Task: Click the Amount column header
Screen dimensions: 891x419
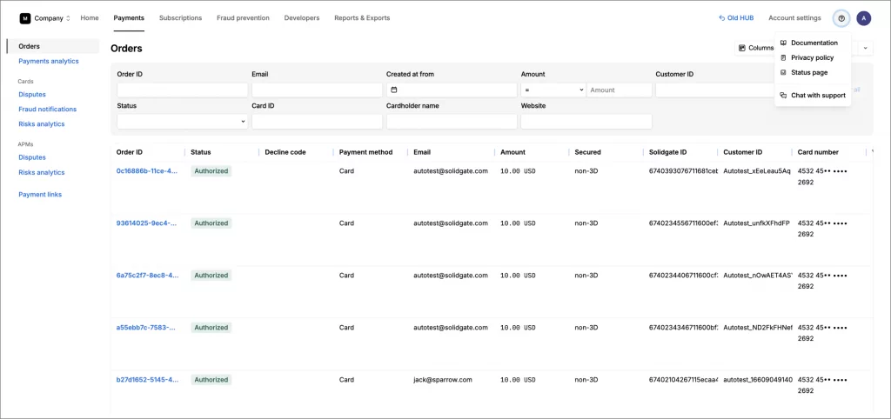Action: (x=512, y=152)
